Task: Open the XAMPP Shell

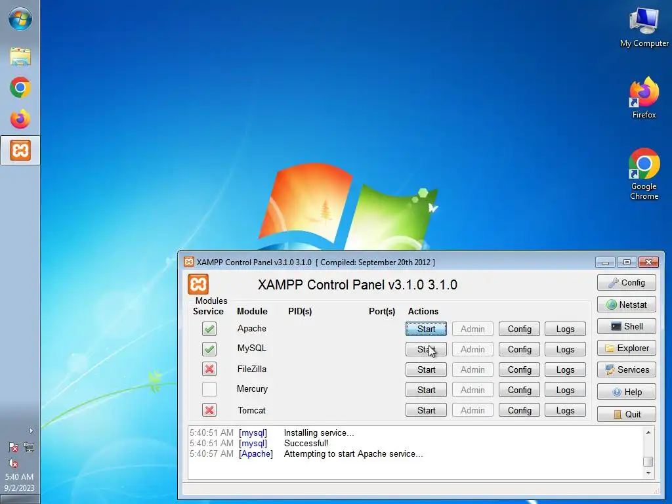Action: (627, 326)
